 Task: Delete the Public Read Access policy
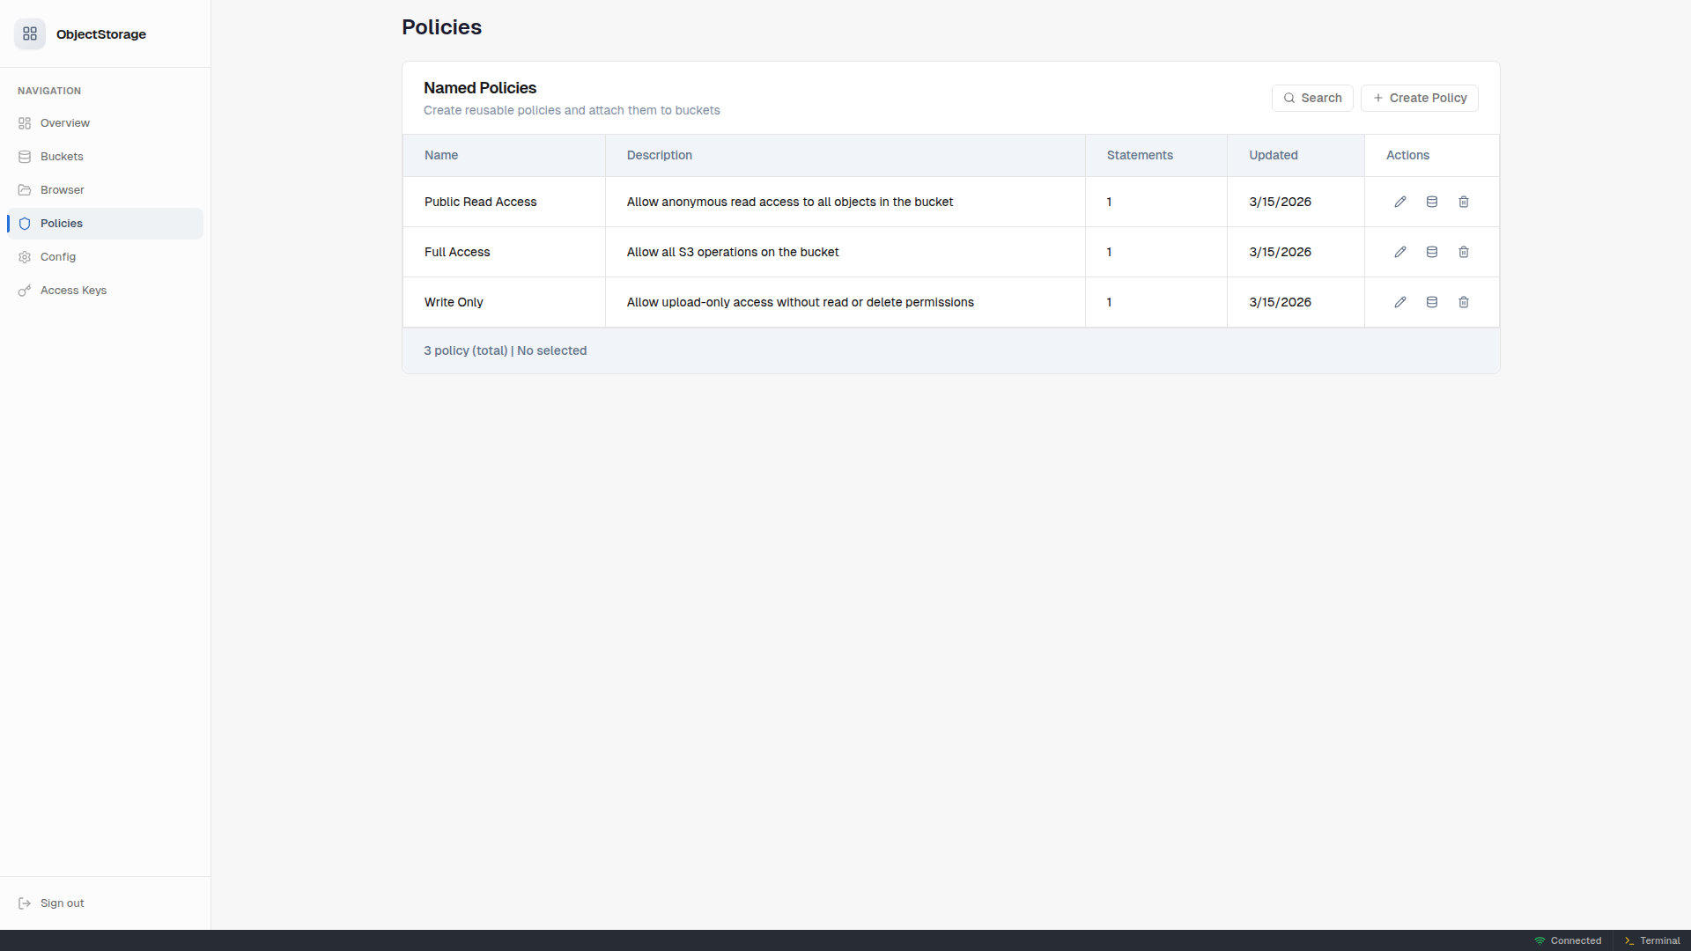point(1463,202)
